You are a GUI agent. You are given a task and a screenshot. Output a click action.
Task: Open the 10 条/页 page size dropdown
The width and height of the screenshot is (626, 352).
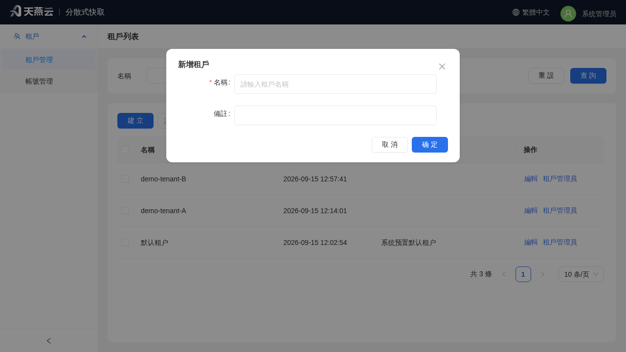pyautogui.click(x=581, y=274)
